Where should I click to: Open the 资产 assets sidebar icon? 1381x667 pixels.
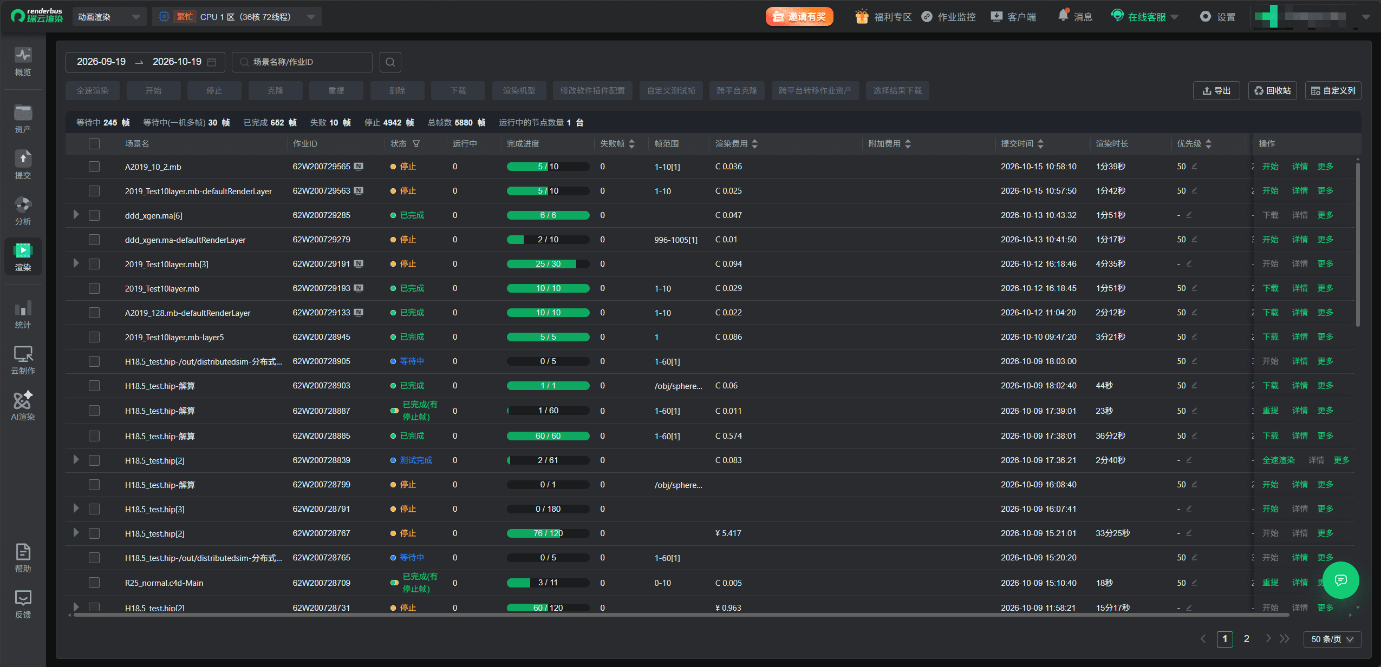click(23, 118)
